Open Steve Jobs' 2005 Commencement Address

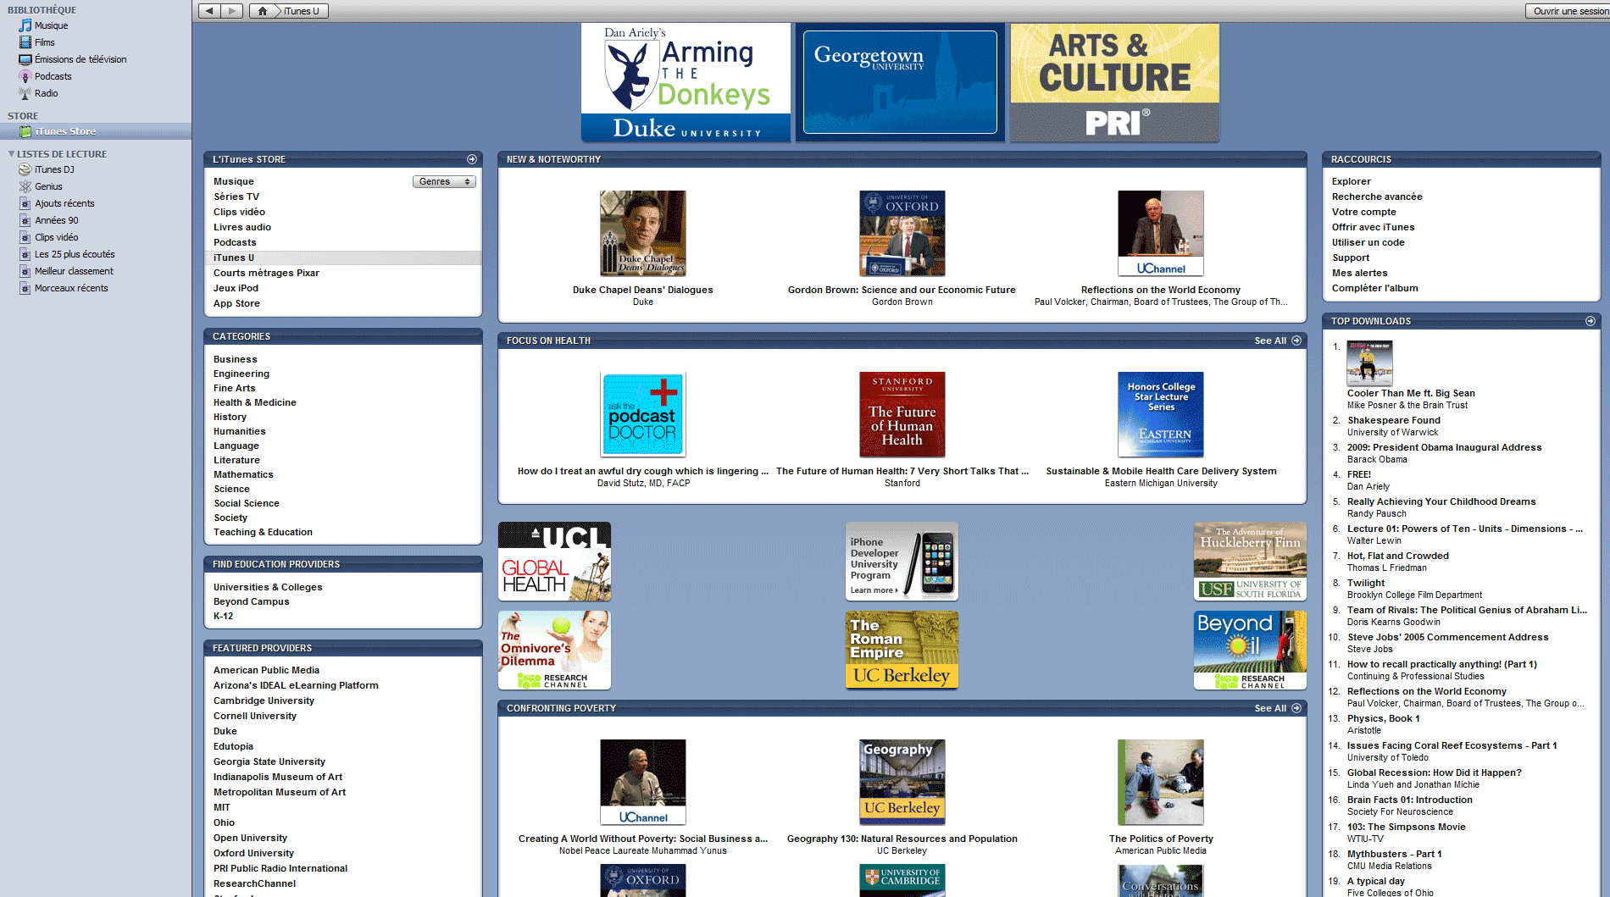1447,637
